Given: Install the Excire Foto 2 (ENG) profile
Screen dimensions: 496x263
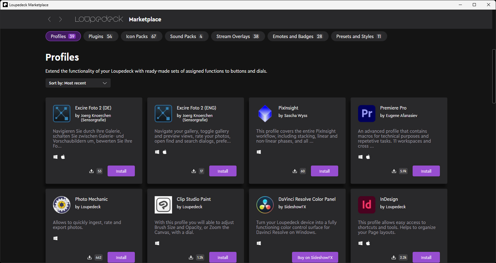Looking at the screenshot, I should (223, 171).
